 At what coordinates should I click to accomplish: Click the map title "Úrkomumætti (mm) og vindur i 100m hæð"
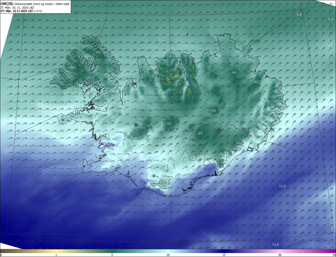(x=42, y=4)
